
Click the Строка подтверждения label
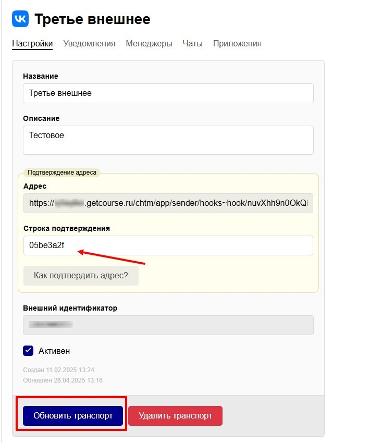pyautogui.click(x=67, y=228)
